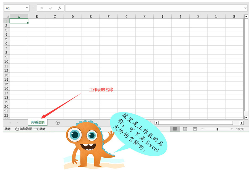Click the zoom slider handle

point(217,129)
